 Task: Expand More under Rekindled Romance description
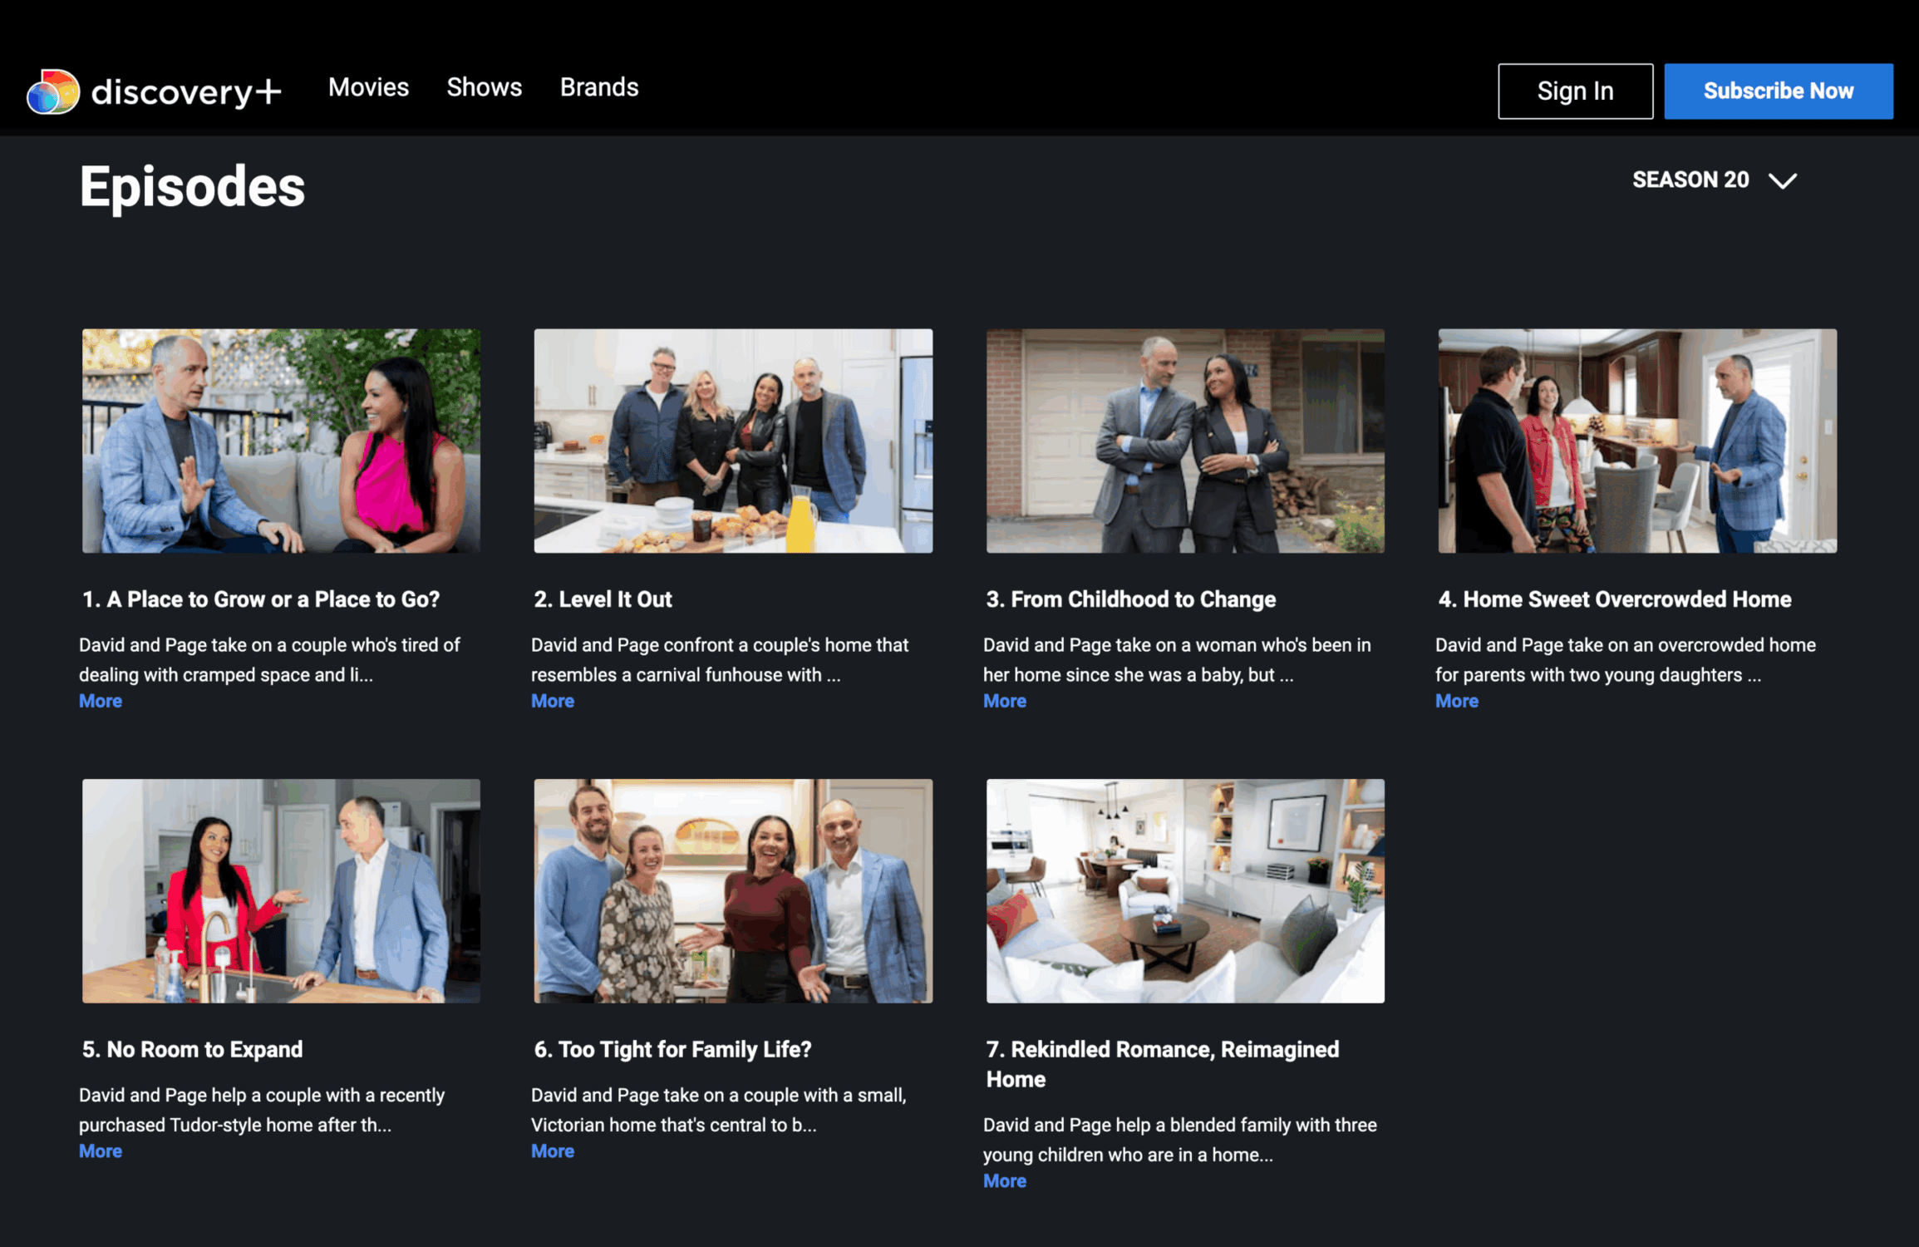(x=1004, y=1180)
